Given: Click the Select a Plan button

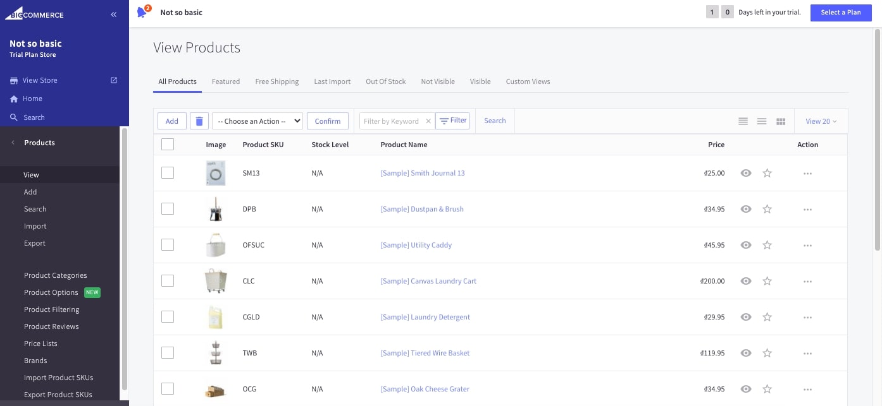Looking at the screenshot, I should pyautogui.click(x=841, y=13).
